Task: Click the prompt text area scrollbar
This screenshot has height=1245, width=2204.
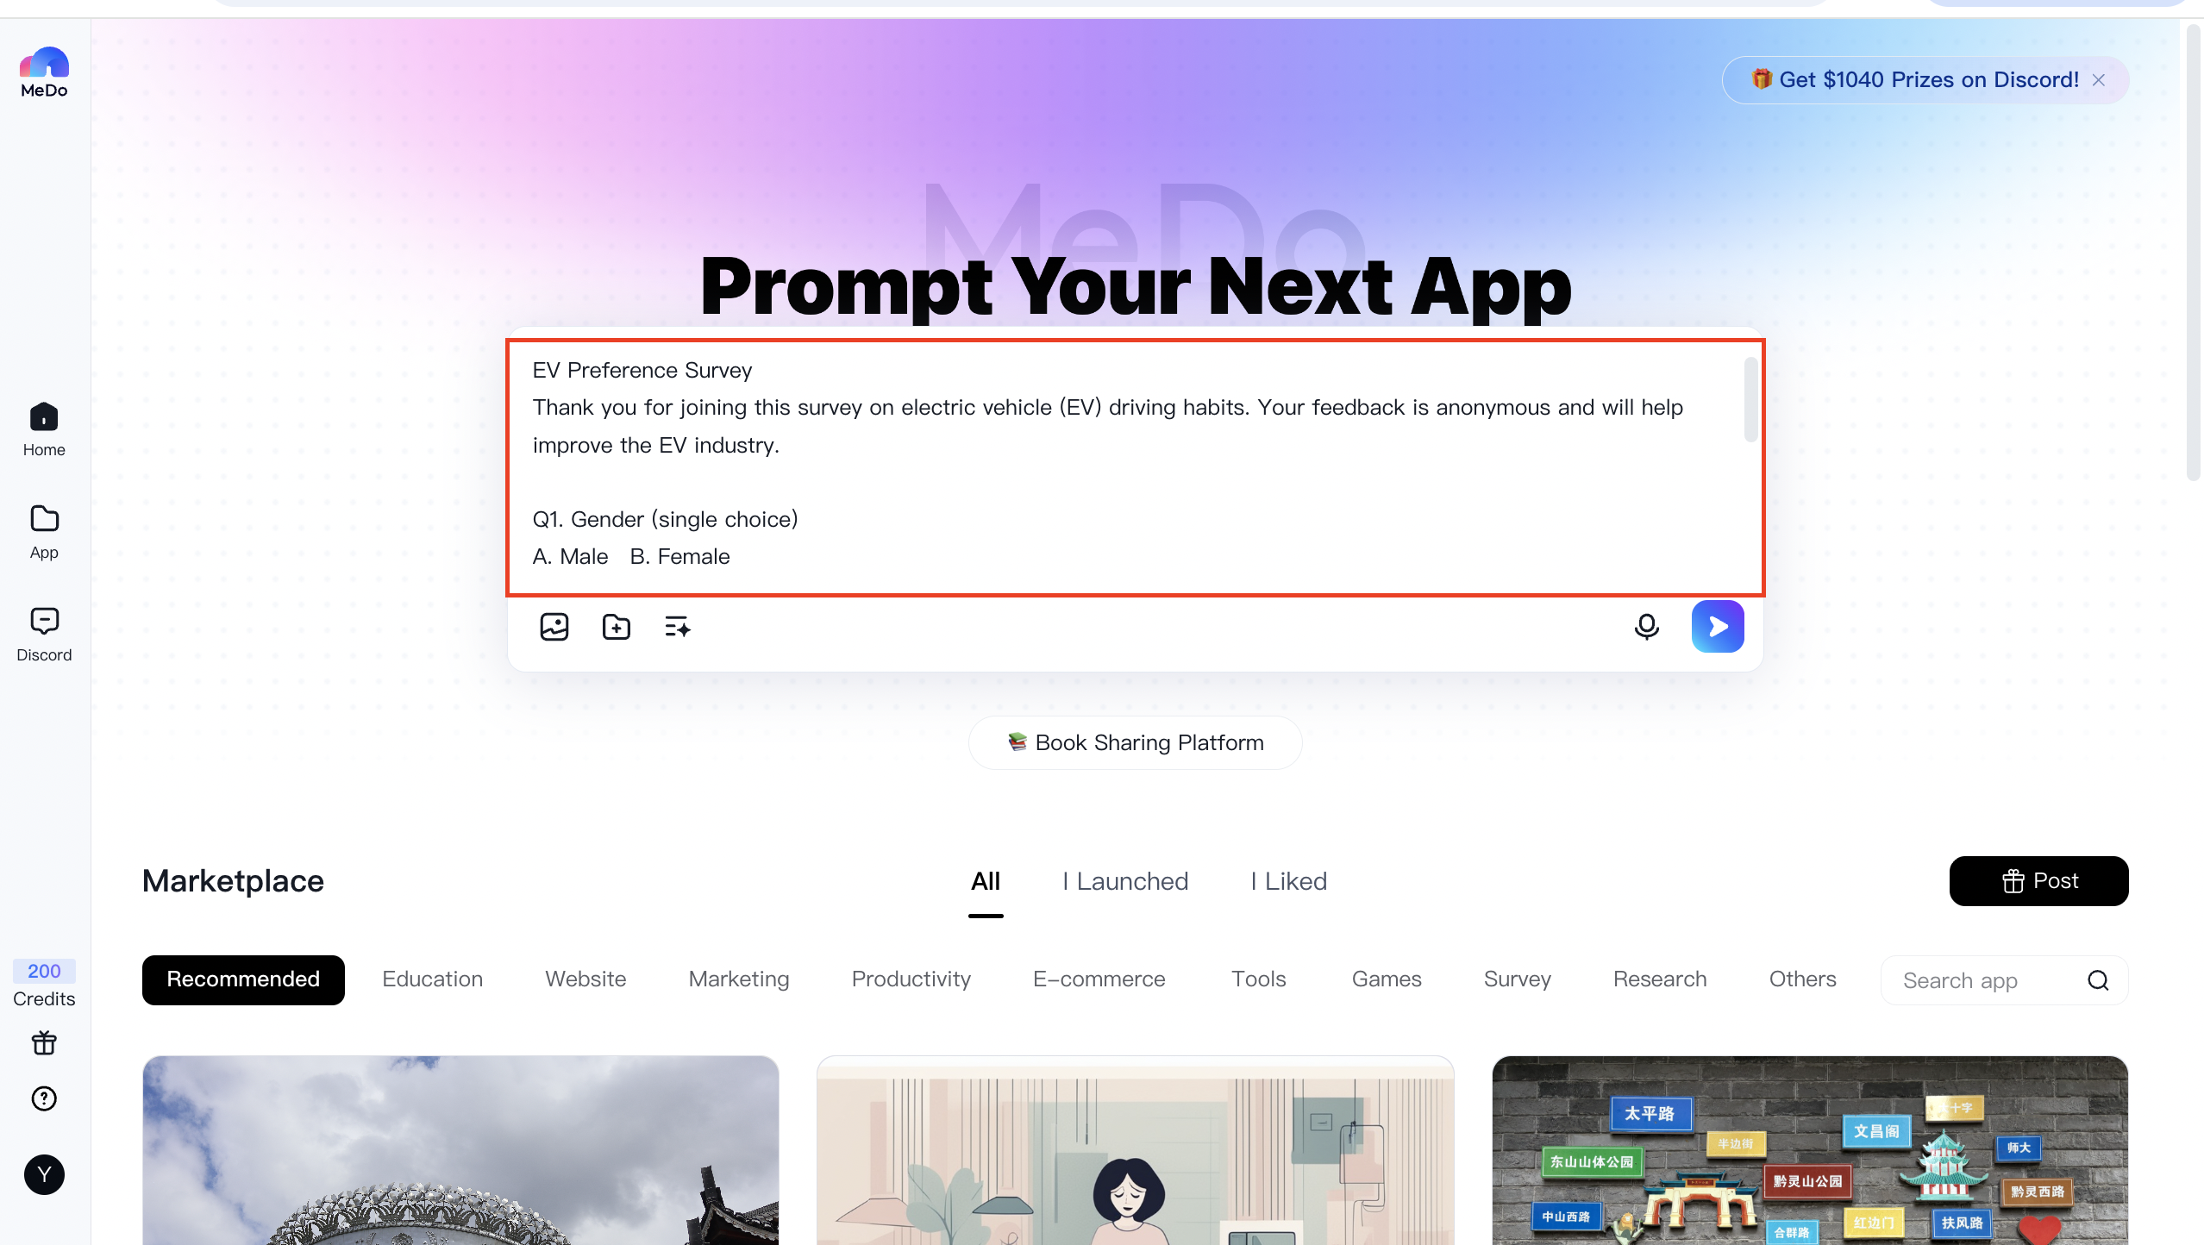Action: tap(1750, 399)
